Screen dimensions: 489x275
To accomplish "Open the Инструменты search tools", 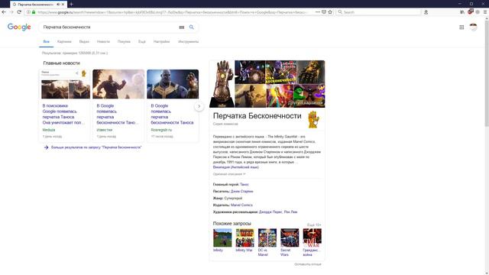I will (x=189, y=41).
